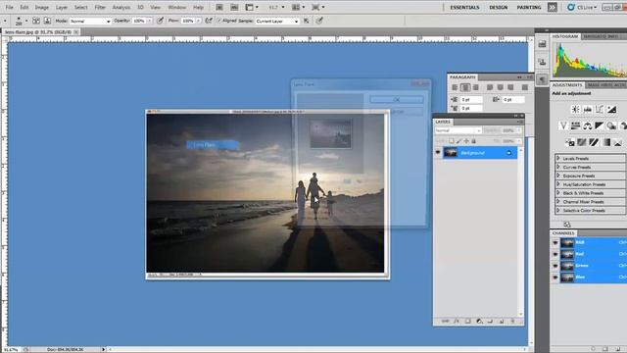Select the Background layer thumbnail
The width and height of the screenshot is (627, 353).
click(451, 153)
